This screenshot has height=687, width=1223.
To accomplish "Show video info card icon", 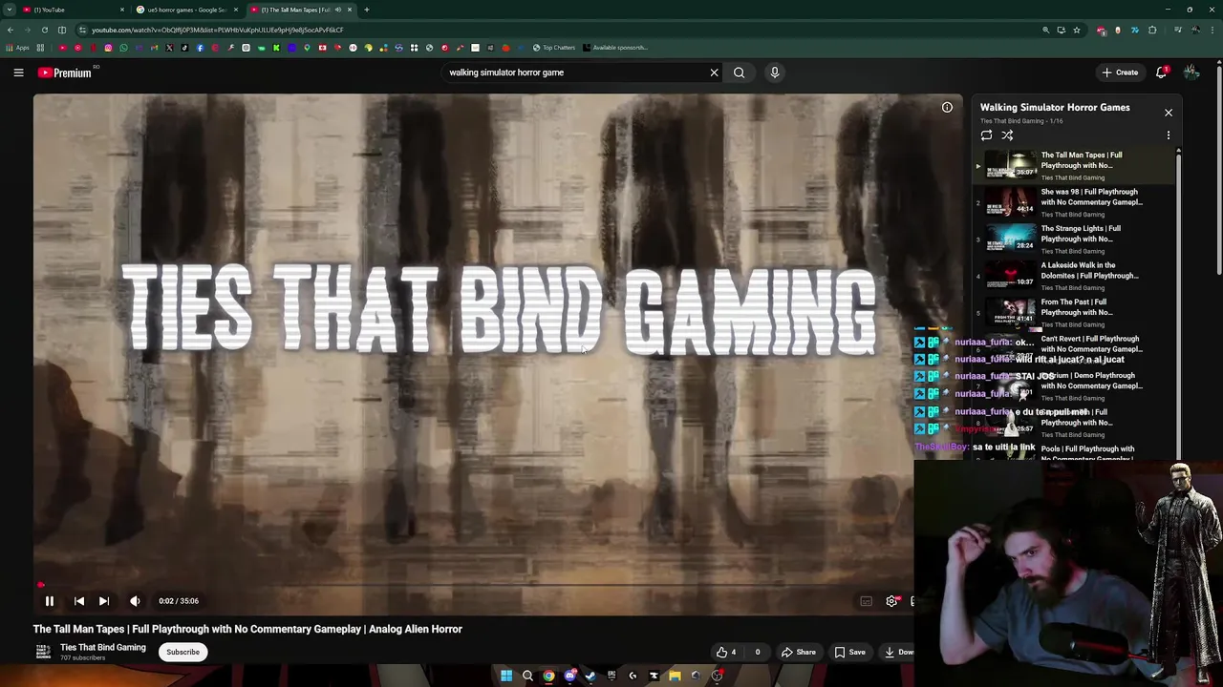I will tap(947, 107).
